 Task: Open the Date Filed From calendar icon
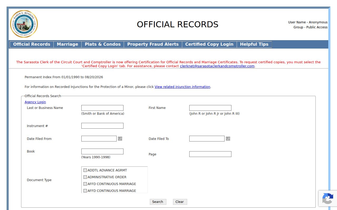coord(120,139)
